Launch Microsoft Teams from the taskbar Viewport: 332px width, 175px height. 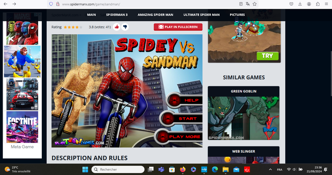[161, 169]
